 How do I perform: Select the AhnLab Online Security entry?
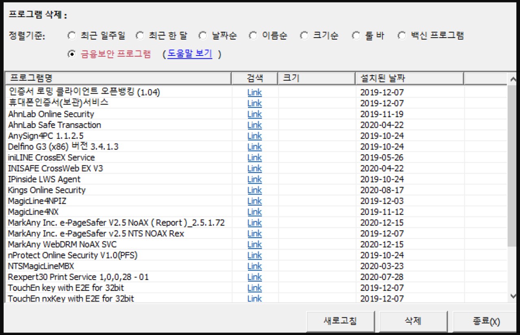pos(51,114)
